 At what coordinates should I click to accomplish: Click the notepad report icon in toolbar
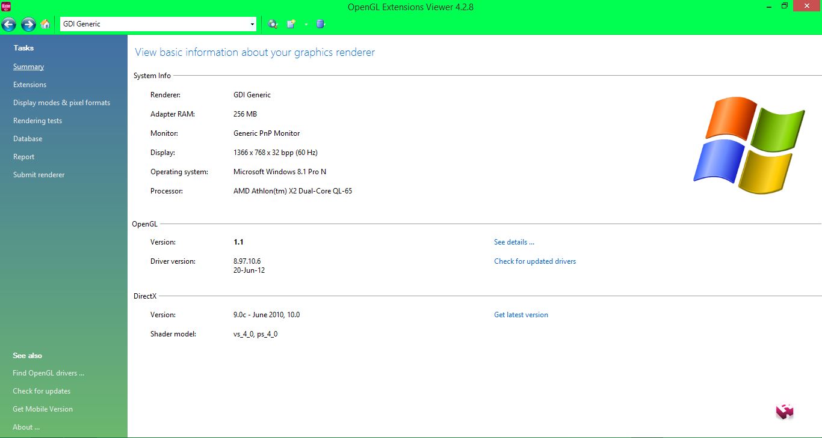click(291, 24)
